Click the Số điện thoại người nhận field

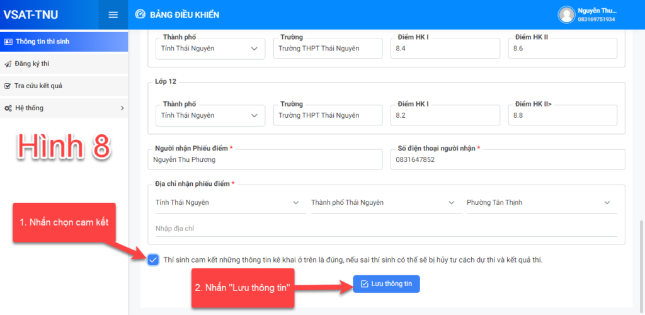[507, 160]
